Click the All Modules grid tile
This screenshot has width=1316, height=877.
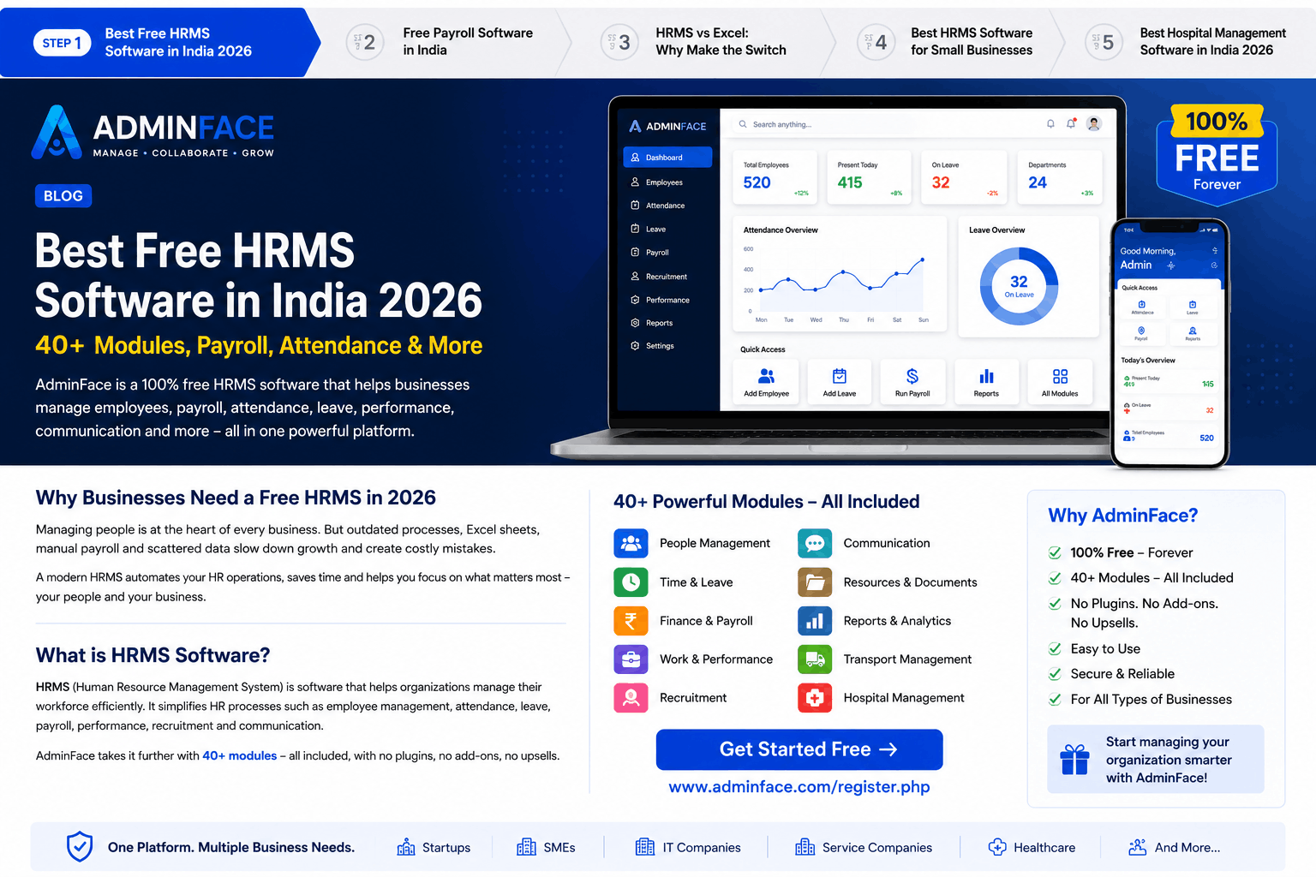[1060, 381]
